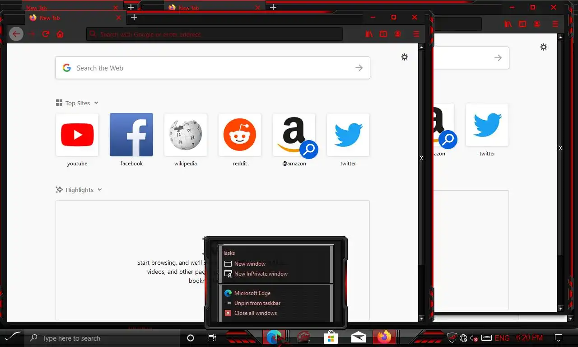Viewport: 578px width, 347px height.
Task: Reload page in front Firefox window
Action: coord(46,34)
